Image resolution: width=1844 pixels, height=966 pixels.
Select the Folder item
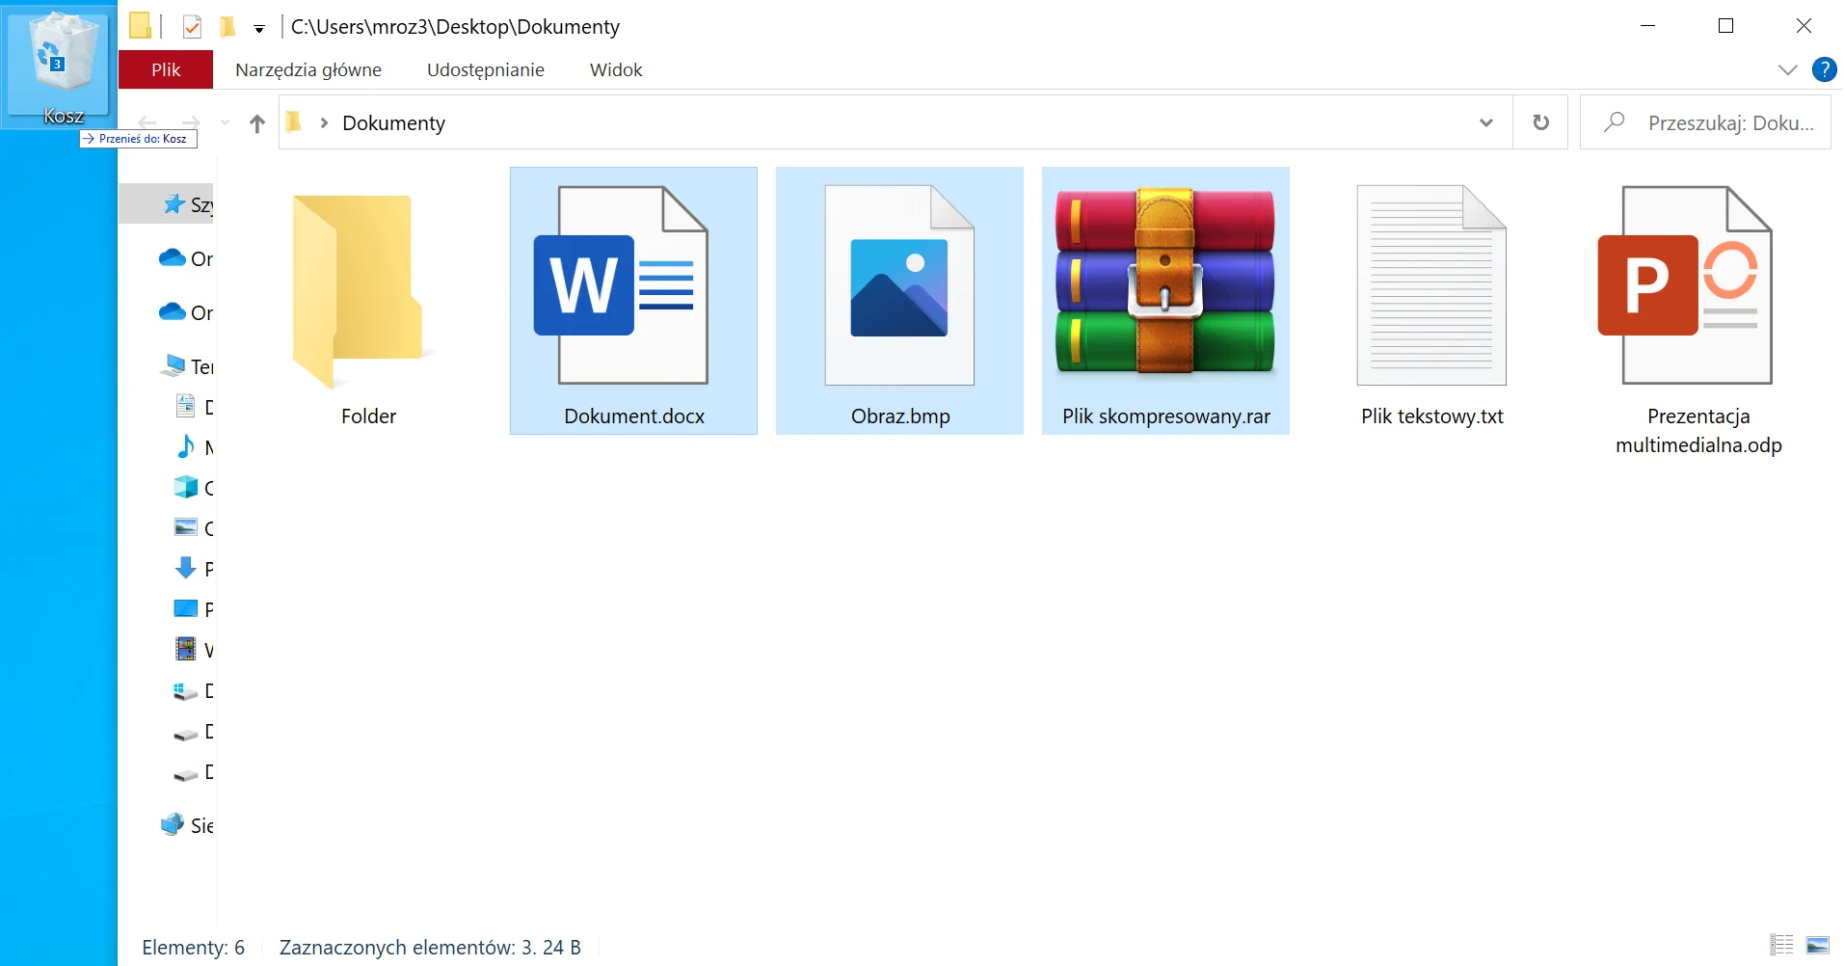pos(368,301)
